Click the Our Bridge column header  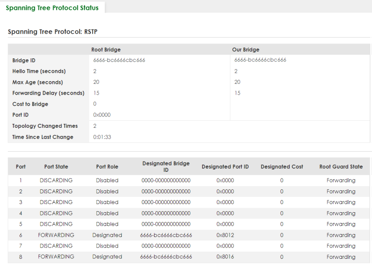pyautogui.click(x=245, y=50)
